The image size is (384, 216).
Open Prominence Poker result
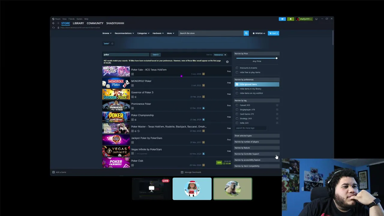pos(166,106)
